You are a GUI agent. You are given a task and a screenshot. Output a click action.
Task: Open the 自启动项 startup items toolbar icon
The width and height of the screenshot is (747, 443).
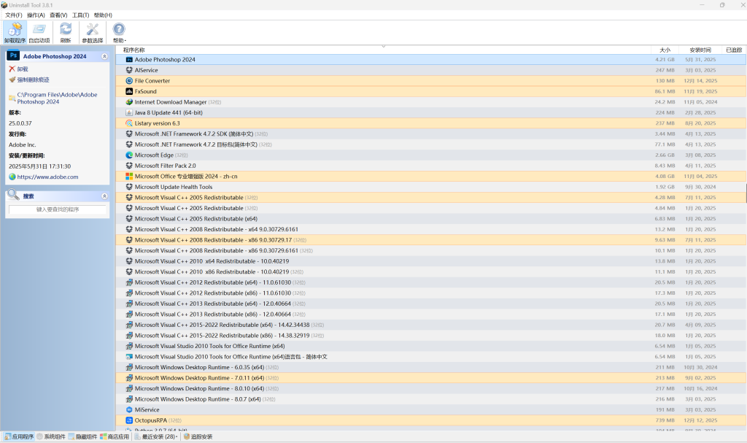click(x=39, y=32)
